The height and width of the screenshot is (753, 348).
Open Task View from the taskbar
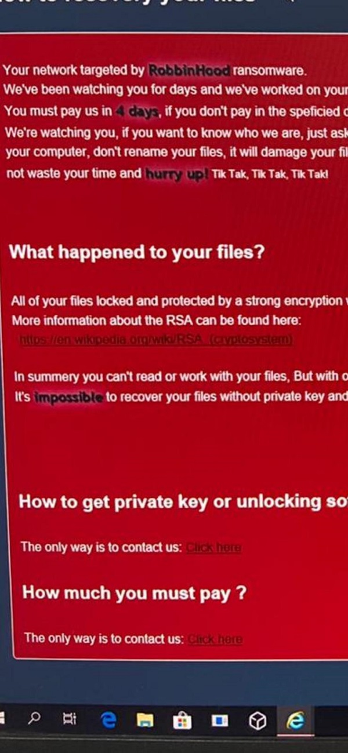[70, 719]
